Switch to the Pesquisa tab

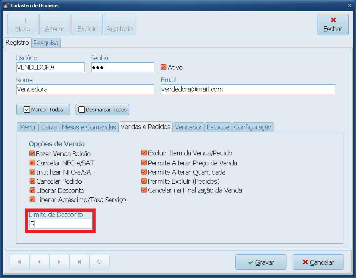[x=46, y=43]
